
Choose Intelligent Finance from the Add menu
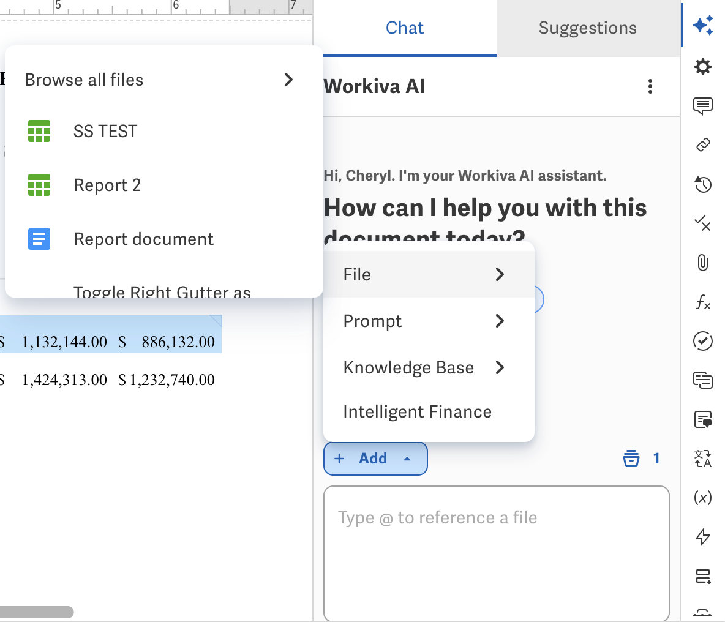[429, 412]
